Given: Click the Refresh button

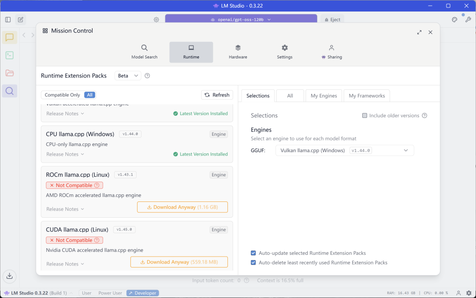Looking at the screenshot, I should 217,95.
